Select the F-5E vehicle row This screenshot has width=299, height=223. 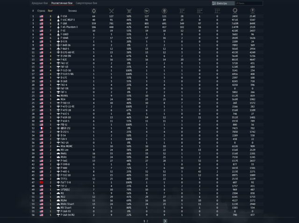(x=146, y=31)
